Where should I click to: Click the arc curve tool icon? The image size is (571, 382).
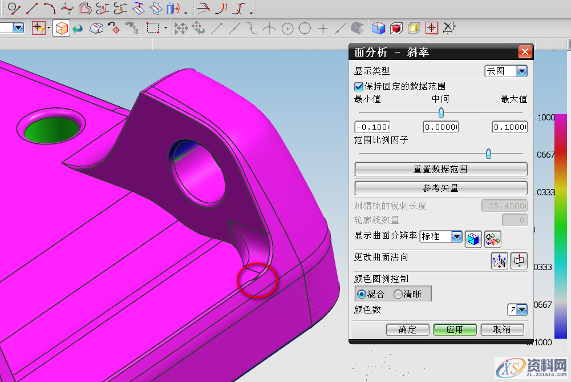50,8
